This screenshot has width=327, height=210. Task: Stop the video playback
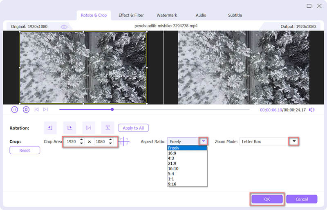(x=26, y=109)
